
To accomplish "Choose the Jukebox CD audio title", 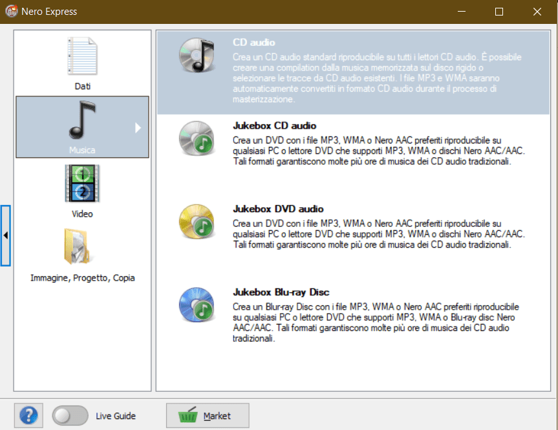I will pos(274,125).
